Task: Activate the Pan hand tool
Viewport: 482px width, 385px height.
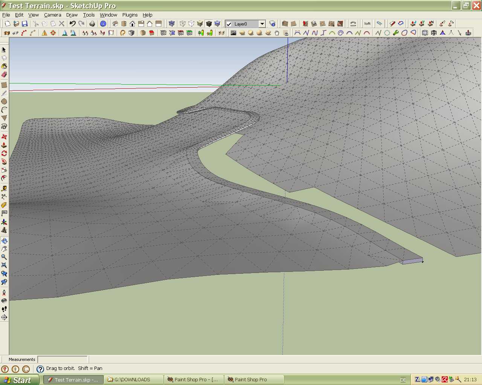Action: tap(4, 249)
